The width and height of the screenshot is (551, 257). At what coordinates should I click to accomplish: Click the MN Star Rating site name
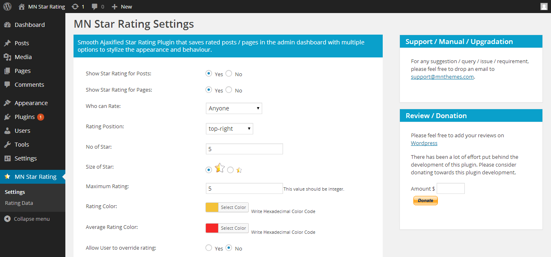[47, 7]
